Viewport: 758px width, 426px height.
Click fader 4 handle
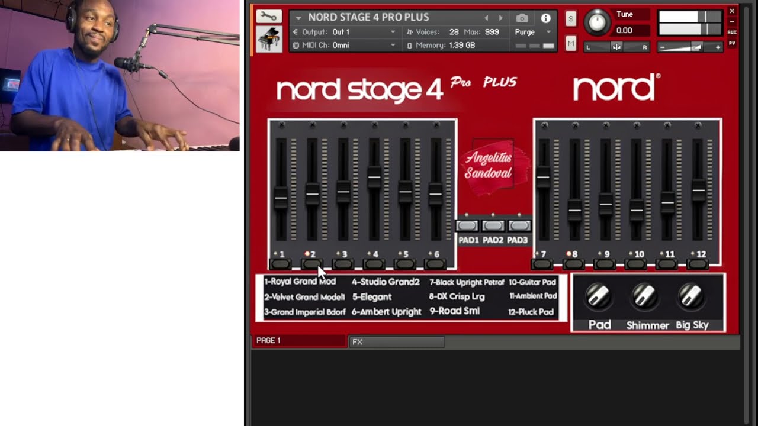click(374, 177)
